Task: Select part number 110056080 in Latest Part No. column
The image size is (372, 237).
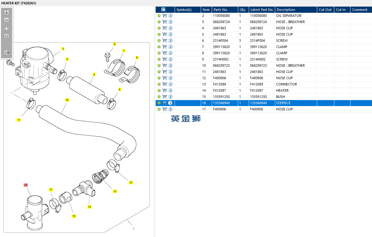Action: click(x=262, y=16)
